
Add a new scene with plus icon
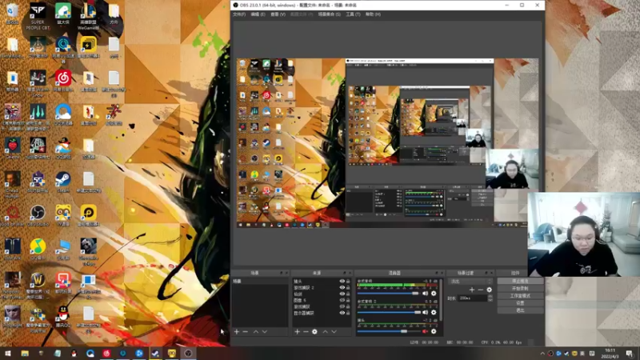click(237, 332)
